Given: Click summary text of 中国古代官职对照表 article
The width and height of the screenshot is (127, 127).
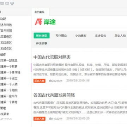Looking at the screenshot, I should click(x=80, y=69).
